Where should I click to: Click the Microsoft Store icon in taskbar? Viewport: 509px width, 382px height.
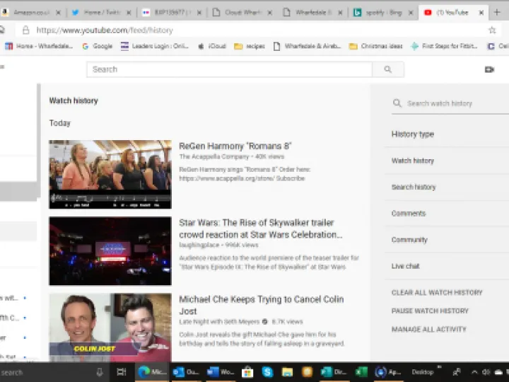[x=247, y=371]
